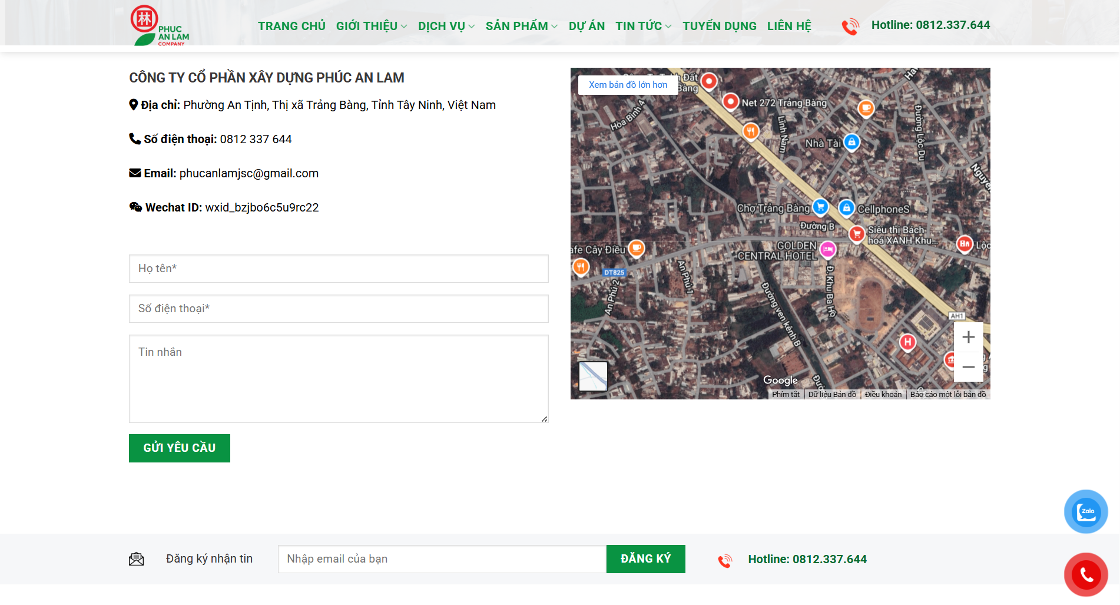Click the red floating phone call icon
This screenshot has height=605, width=1120.
(1085, 574)
